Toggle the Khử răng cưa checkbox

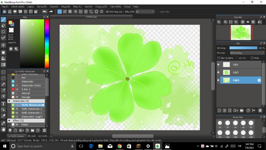click(x=107, y=12)
